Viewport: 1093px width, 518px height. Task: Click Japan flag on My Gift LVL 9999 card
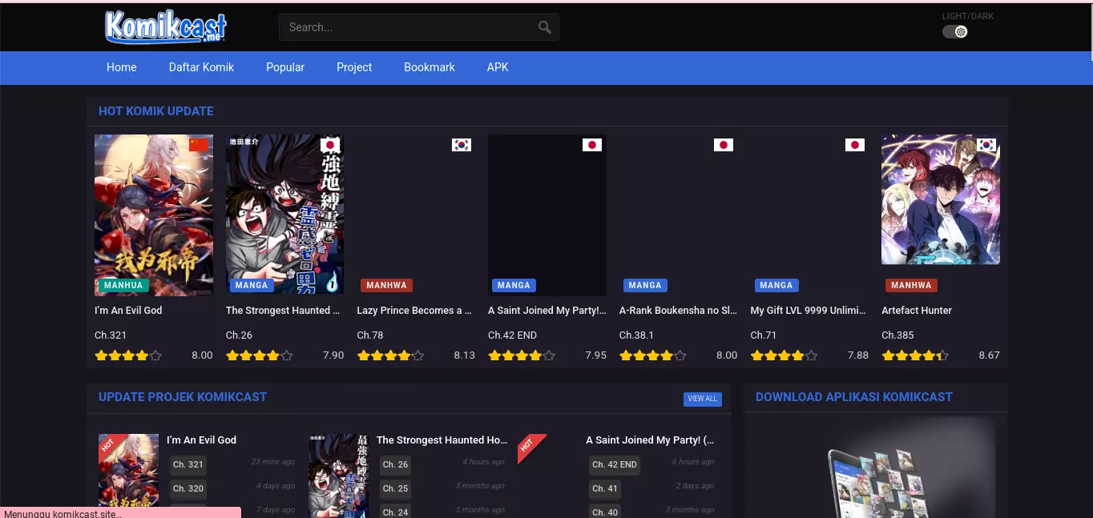click(x=855, y=145)
